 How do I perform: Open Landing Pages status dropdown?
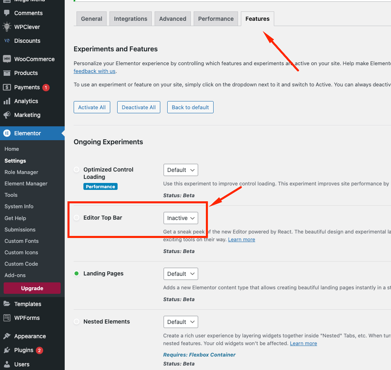click(181, 274)
